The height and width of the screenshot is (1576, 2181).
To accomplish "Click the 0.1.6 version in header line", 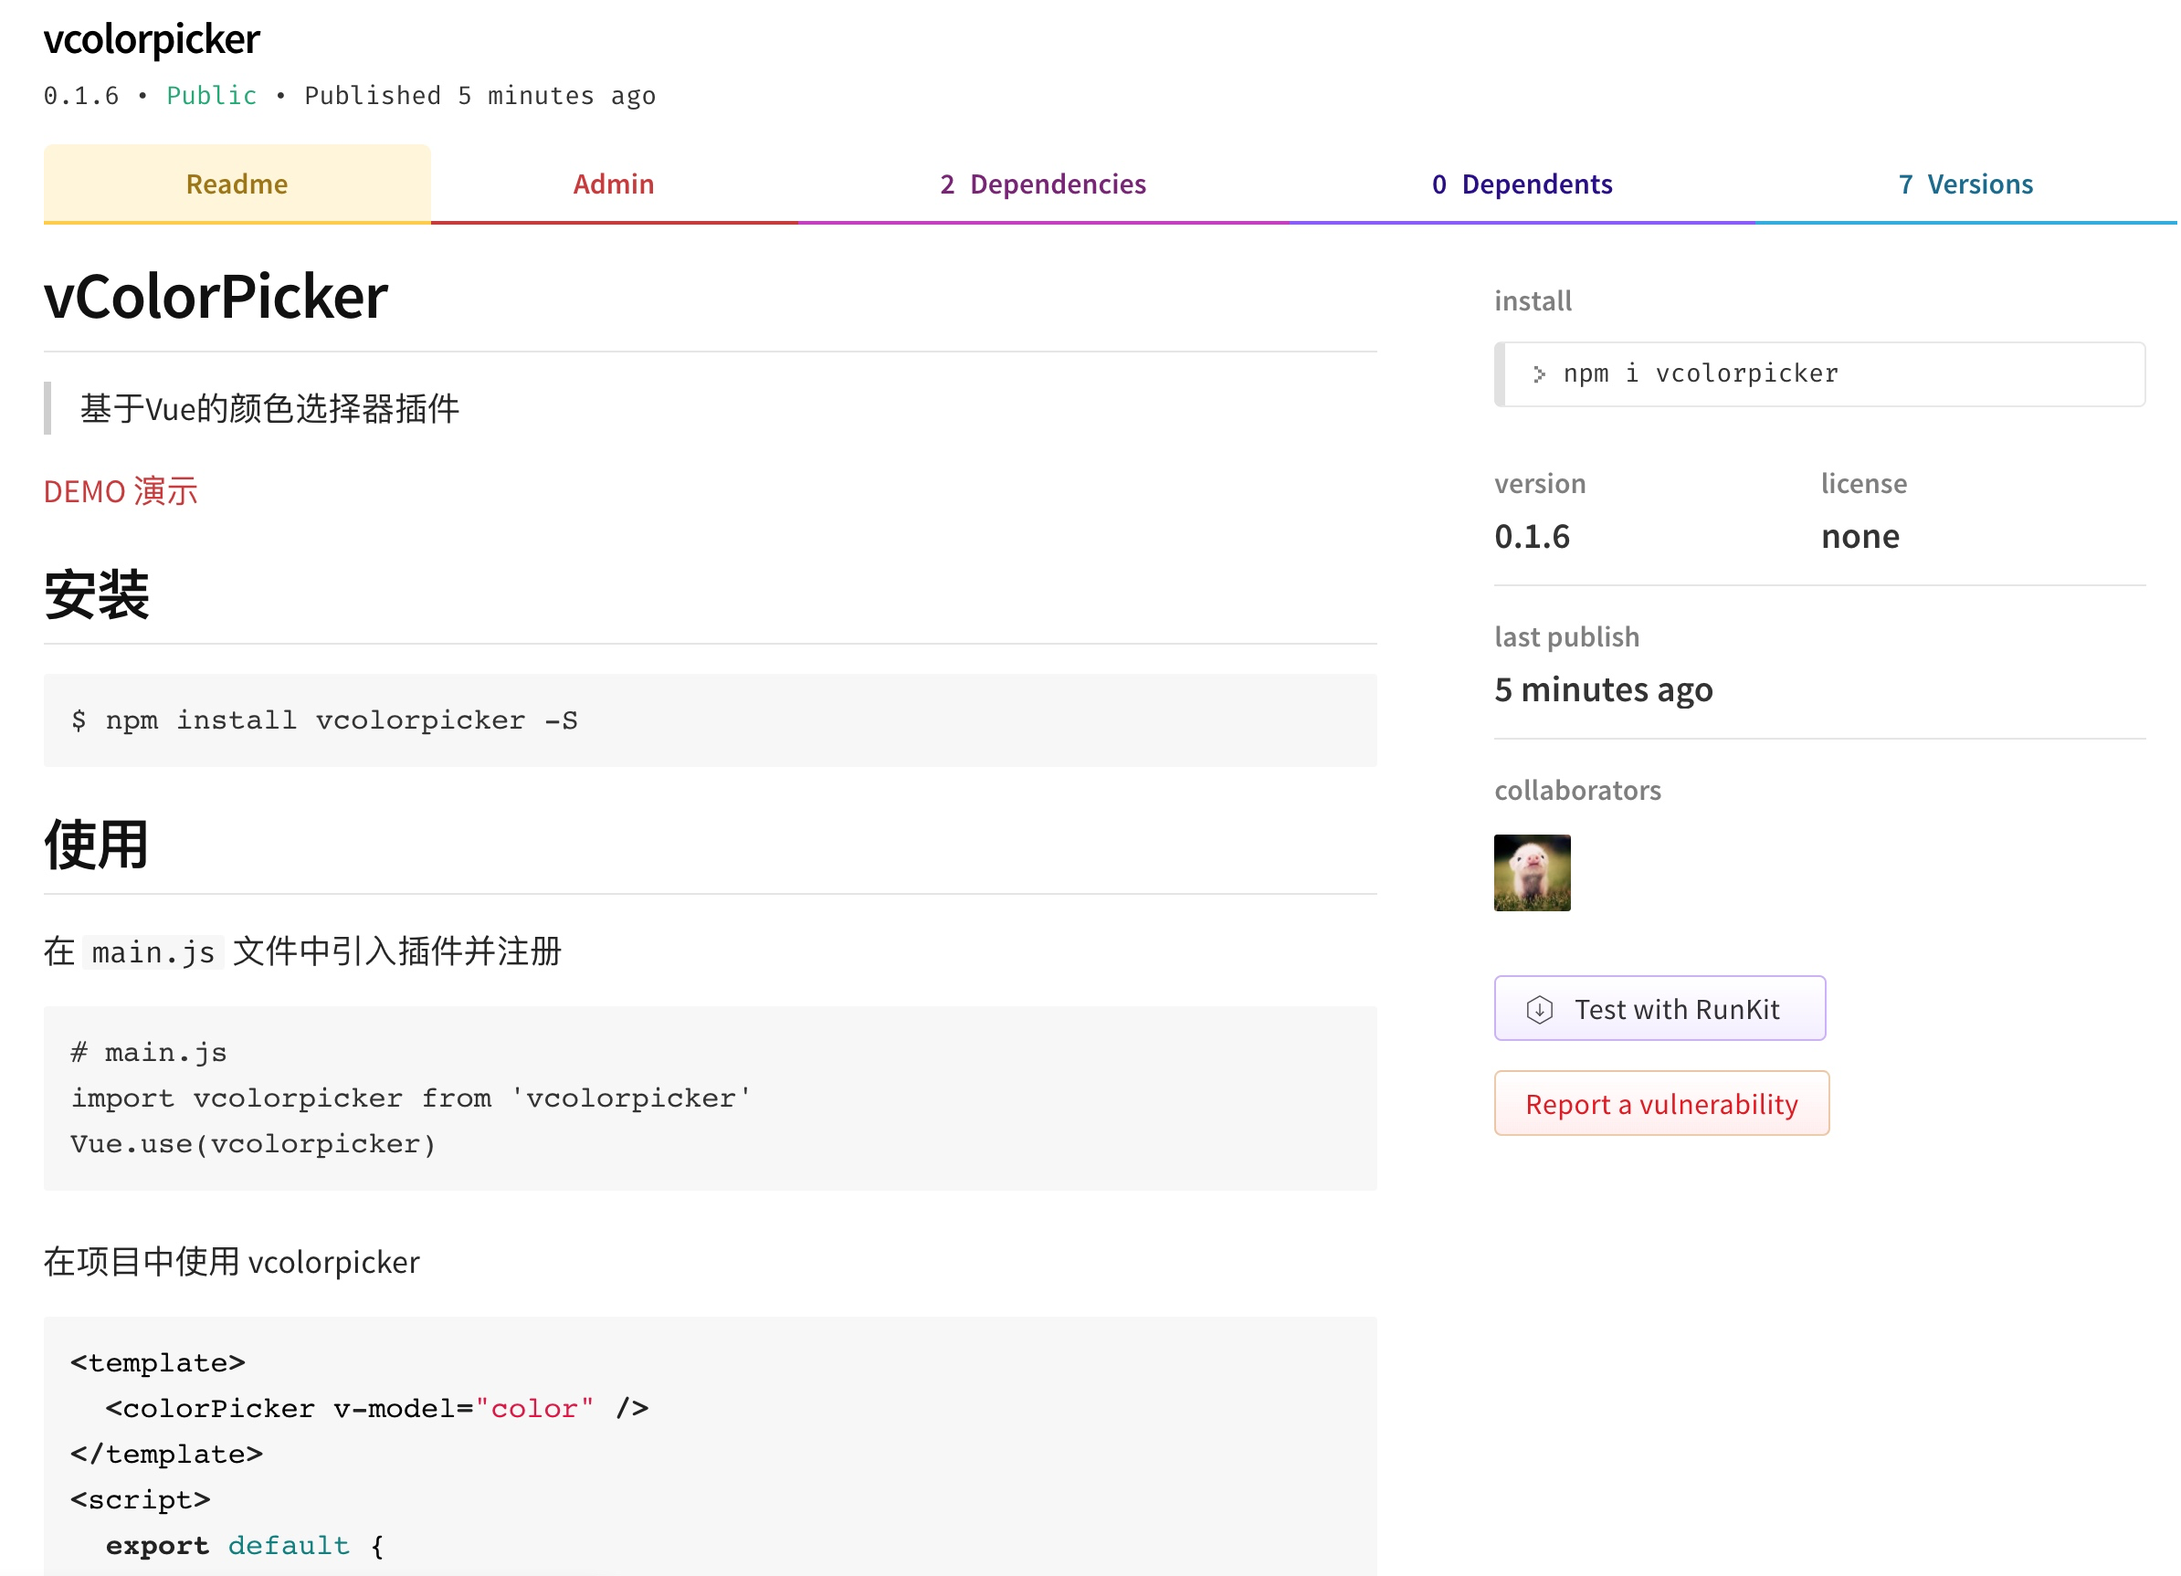I will pyautogui.click(x=80, y=95).
